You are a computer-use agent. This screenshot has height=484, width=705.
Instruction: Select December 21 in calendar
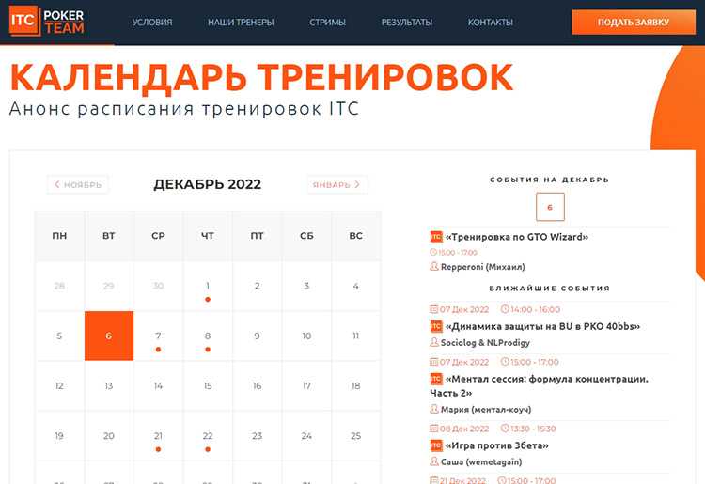[158, 436]
